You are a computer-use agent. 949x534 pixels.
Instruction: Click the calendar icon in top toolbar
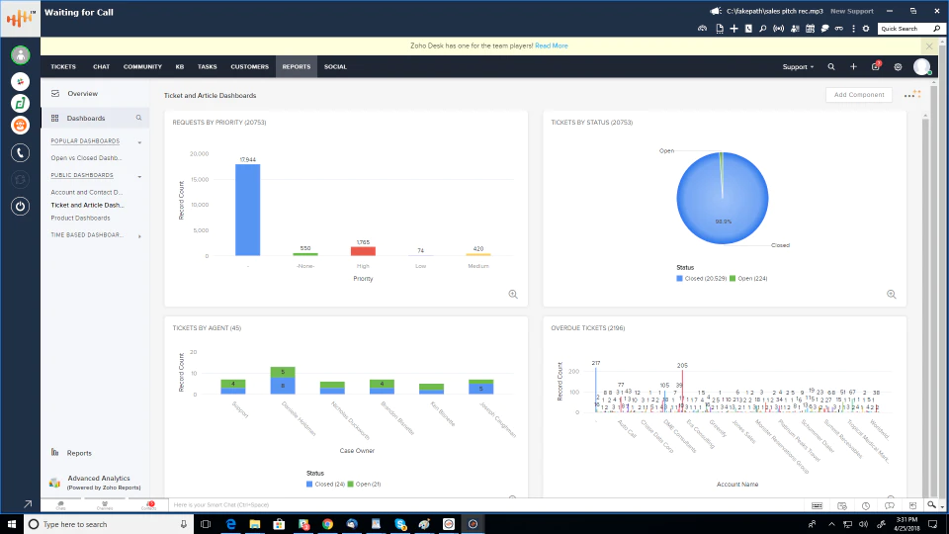(x=810, y=29)
